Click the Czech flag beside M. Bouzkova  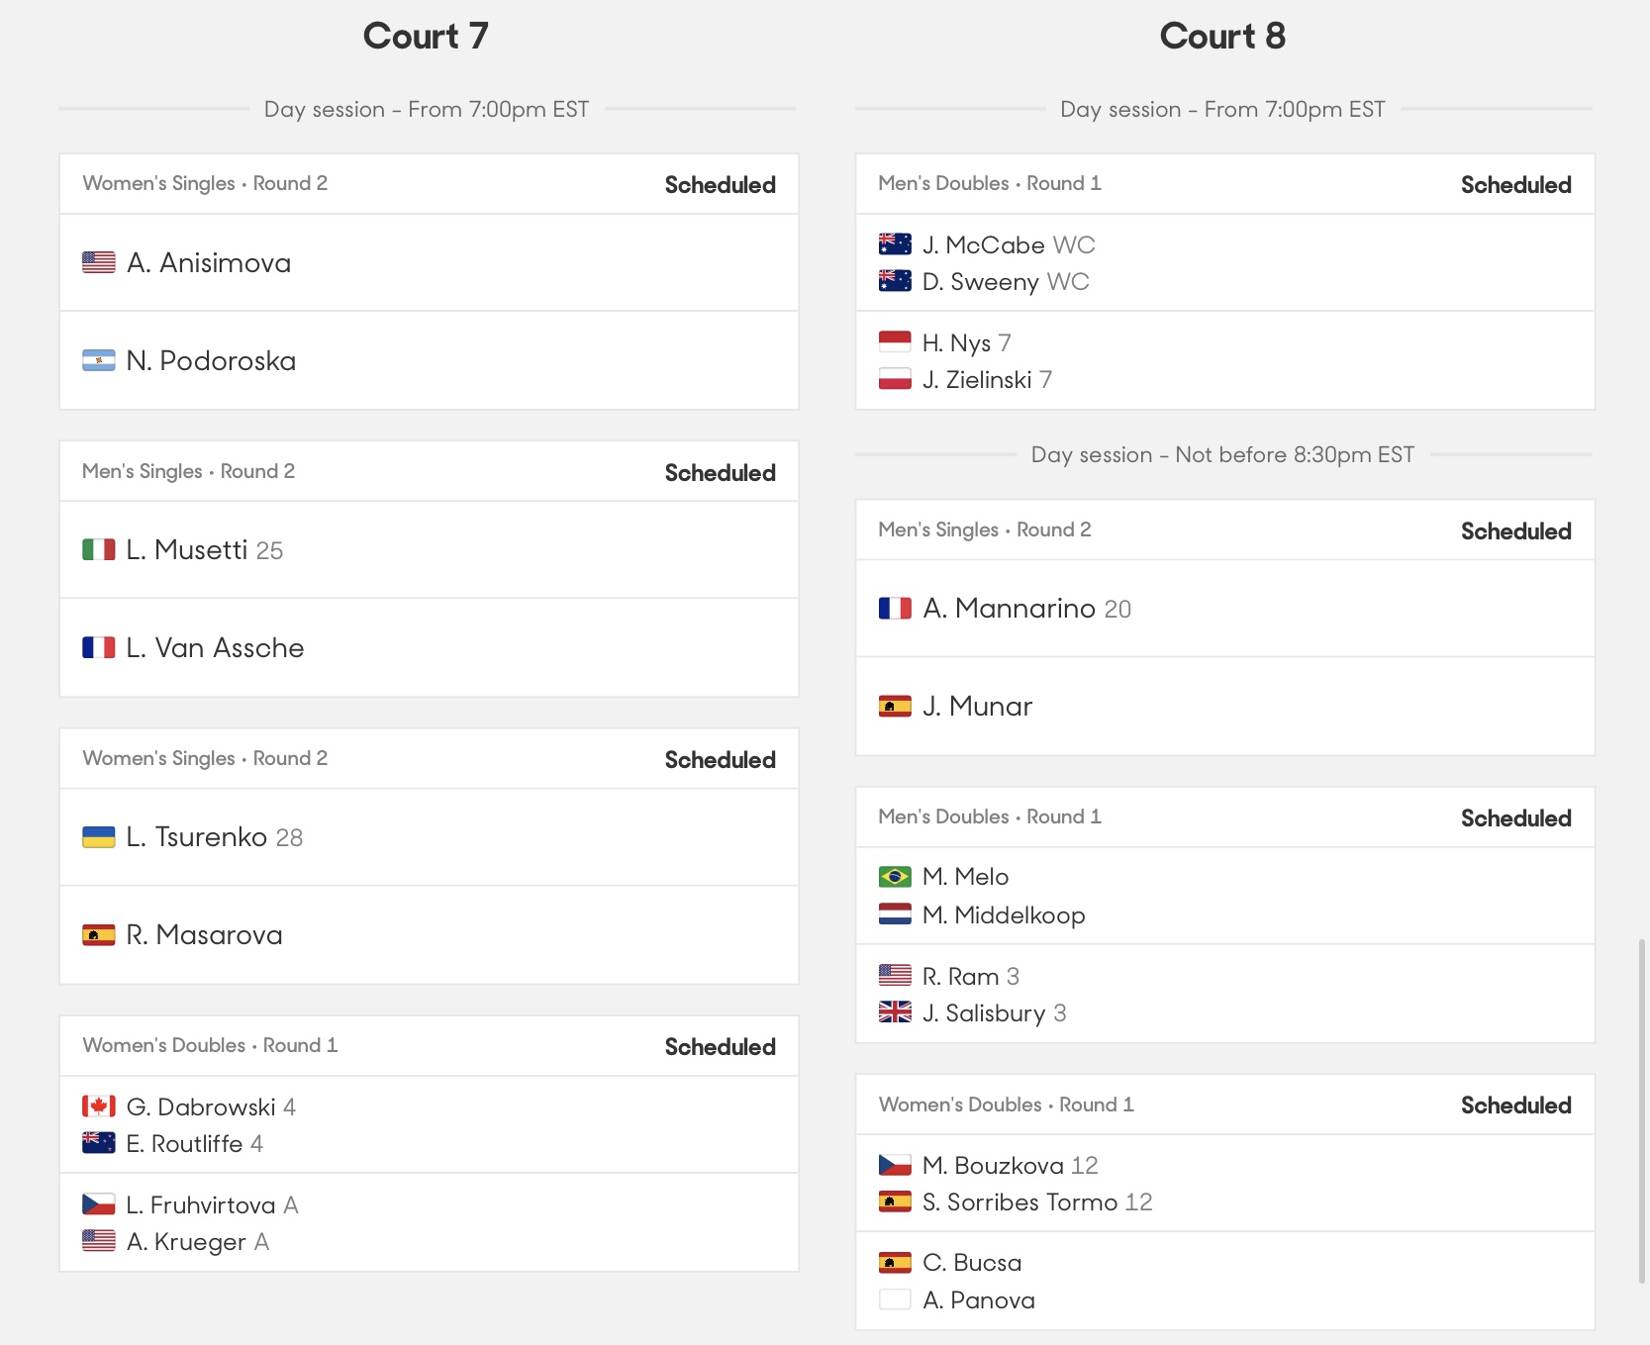click(895, 1165)
